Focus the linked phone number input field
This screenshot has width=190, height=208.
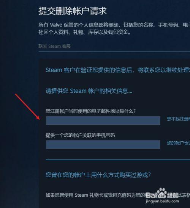(103, 144)
